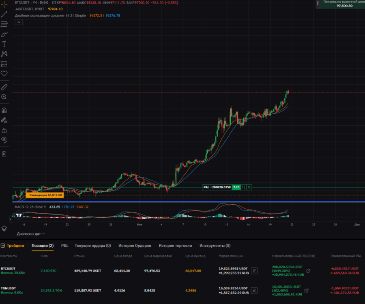Select the text annotation tool
Viewport: 365px width, 304px height.
[x=4, y=44]
